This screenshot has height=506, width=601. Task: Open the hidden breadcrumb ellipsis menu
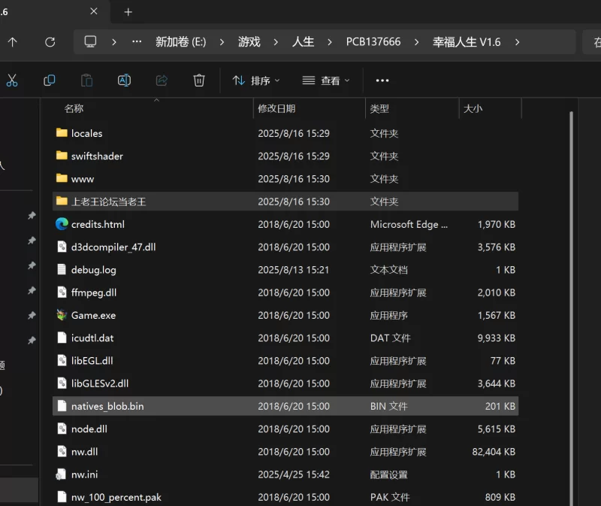(137, 41)
